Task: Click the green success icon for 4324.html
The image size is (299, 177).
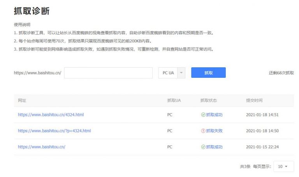Action: (x=203, y=115)
